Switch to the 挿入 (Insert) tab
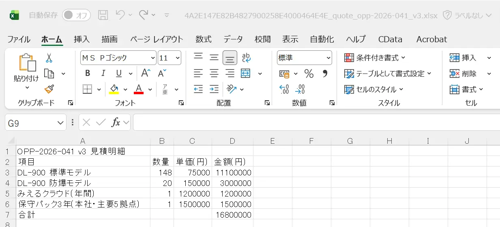Viewport: 500px width, 227px height. coord(82,39)
